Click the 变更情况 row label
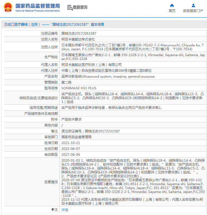This screenshot has height=215, width=207. 51,182
